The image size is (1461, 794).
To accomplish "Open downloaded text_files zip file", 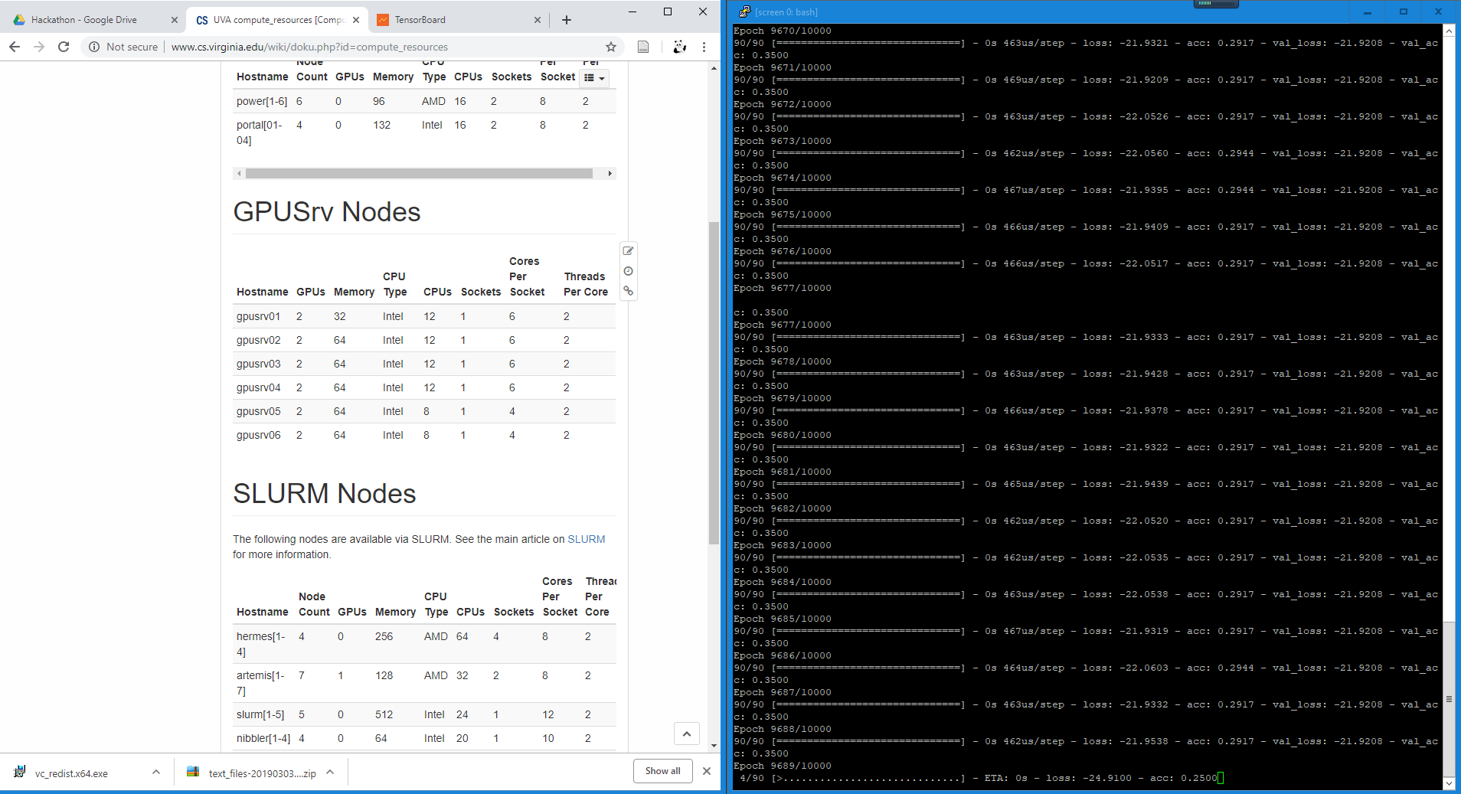I will click(x=262, y=773).
